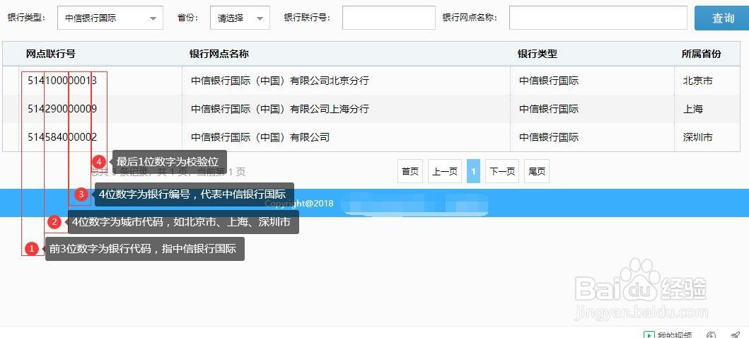Click the 银行类型 column header
This screenshot has width=749, height=338.
pos(538,54)
